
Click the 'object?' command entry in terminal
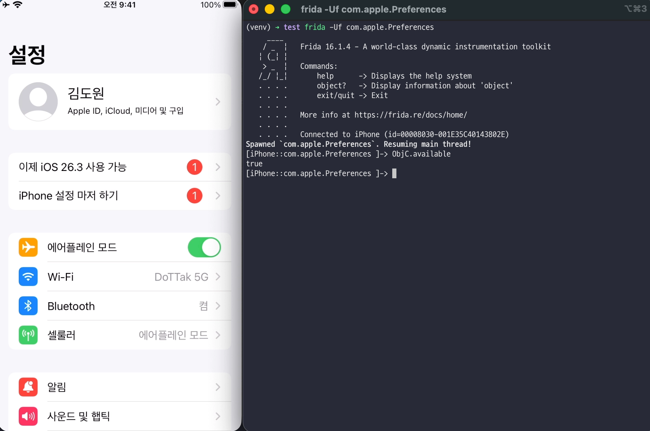[x=332, y=86]
